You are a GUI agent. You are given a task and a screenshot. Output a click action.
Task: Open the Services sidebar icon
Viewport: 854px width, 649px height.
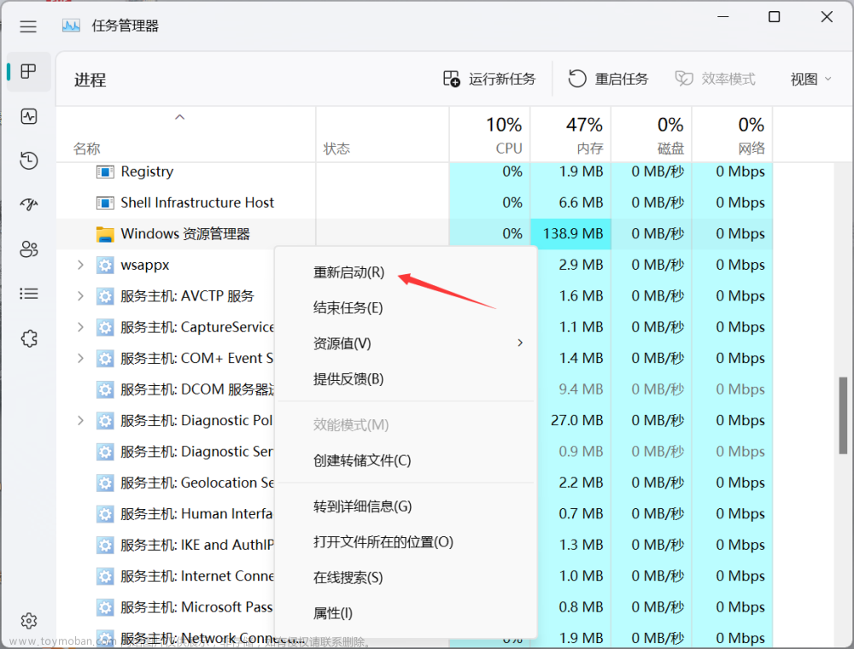[29, 339]
